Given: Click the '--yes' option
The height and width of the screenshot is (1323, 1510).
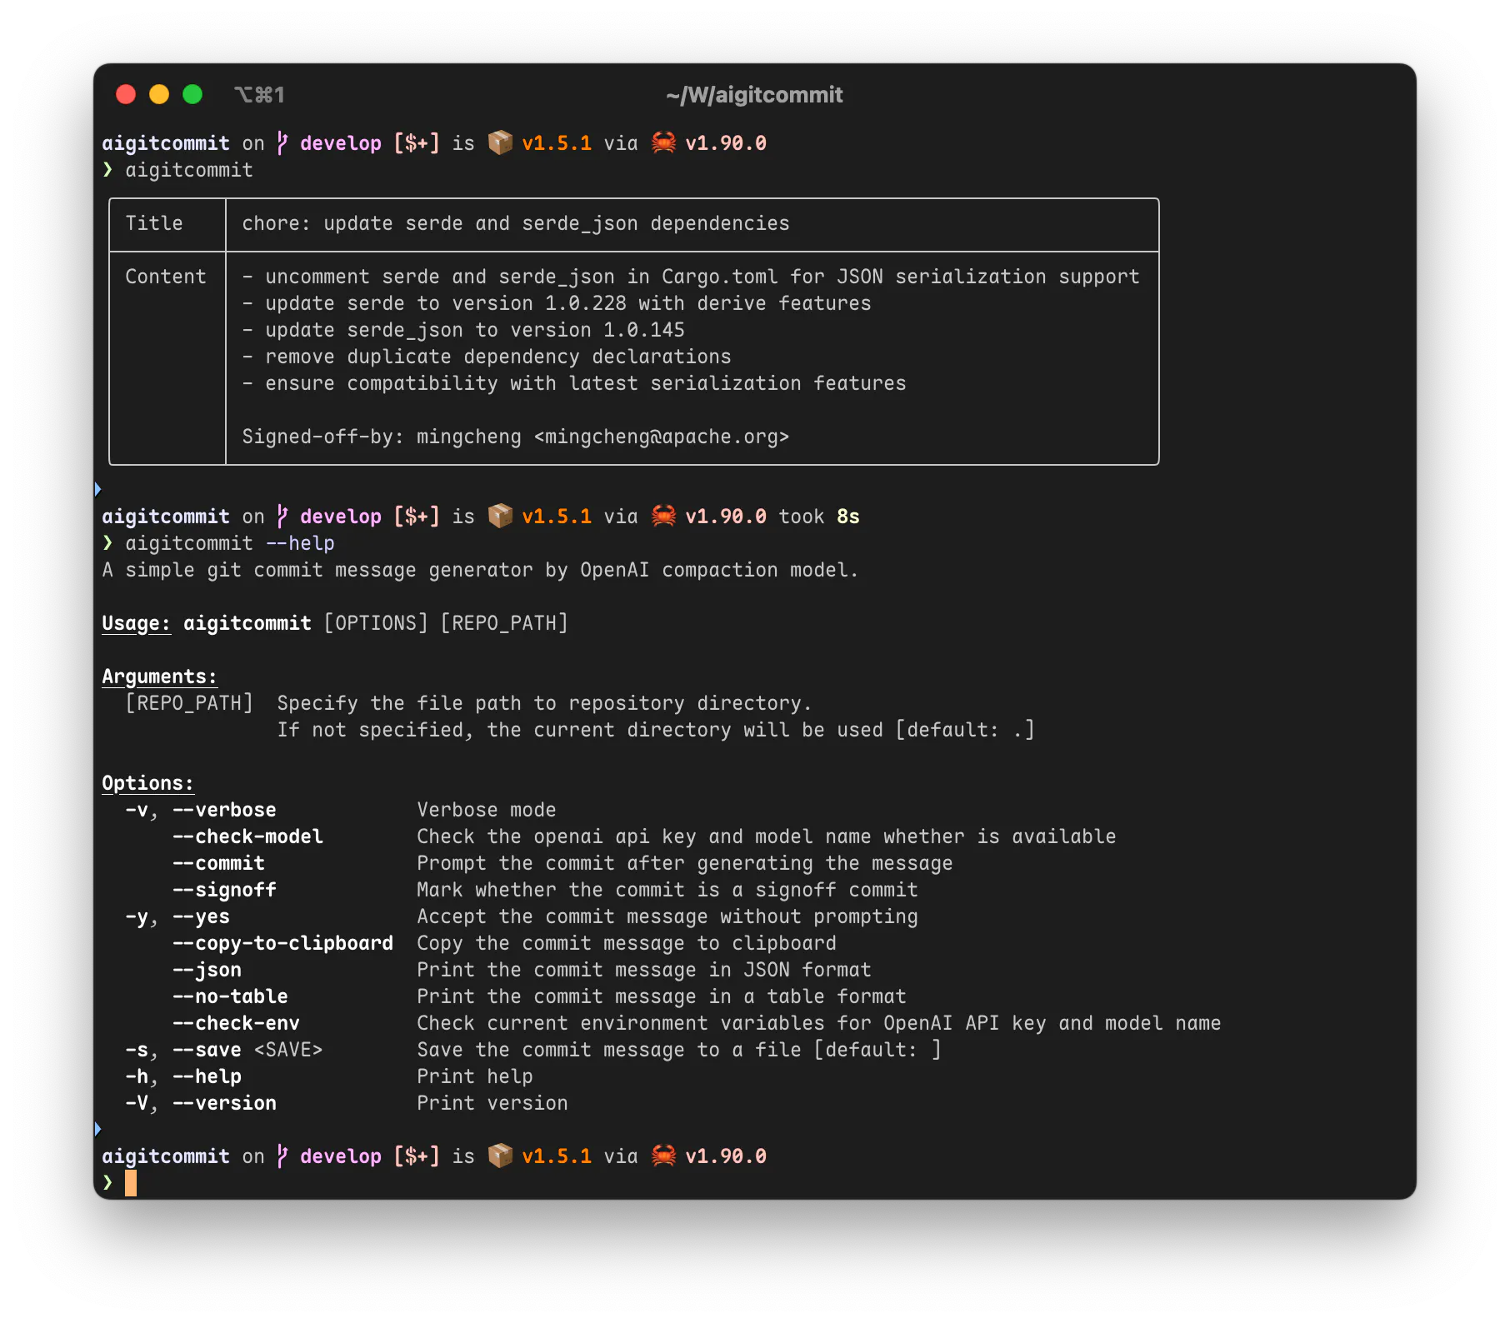Looking at the screenshot, I should coord(201,916).
